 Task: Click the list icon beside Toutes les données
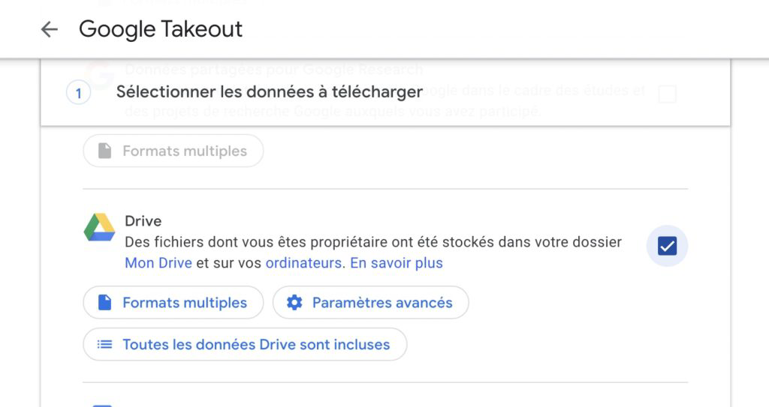point(105,345)
